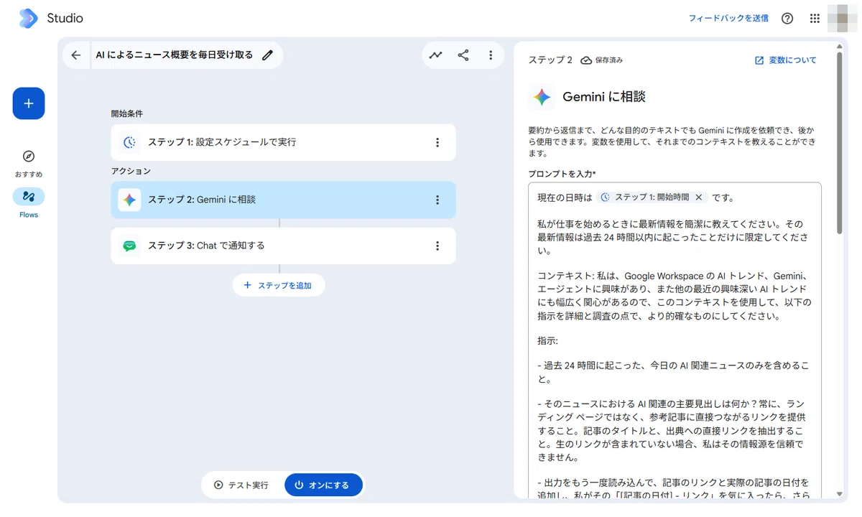Image resolution: width=862 pixels, height=517 pixels.
Task: Open flow more options menu in header
Action: (x=491, y=55)
